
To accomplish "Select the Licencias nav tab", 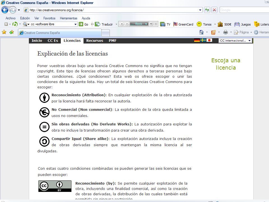I will tap(72, 40).
